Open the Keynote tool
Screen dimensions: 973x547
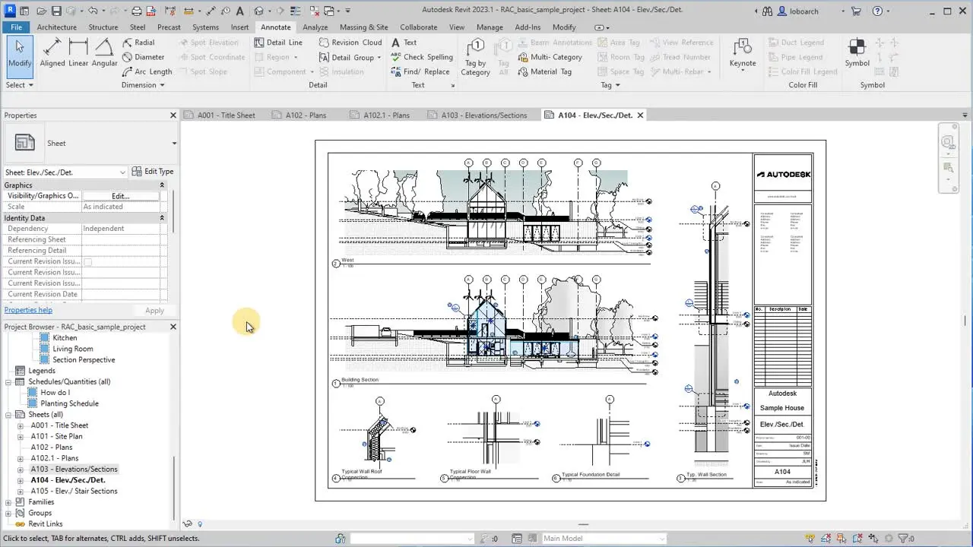coord(743,52)
